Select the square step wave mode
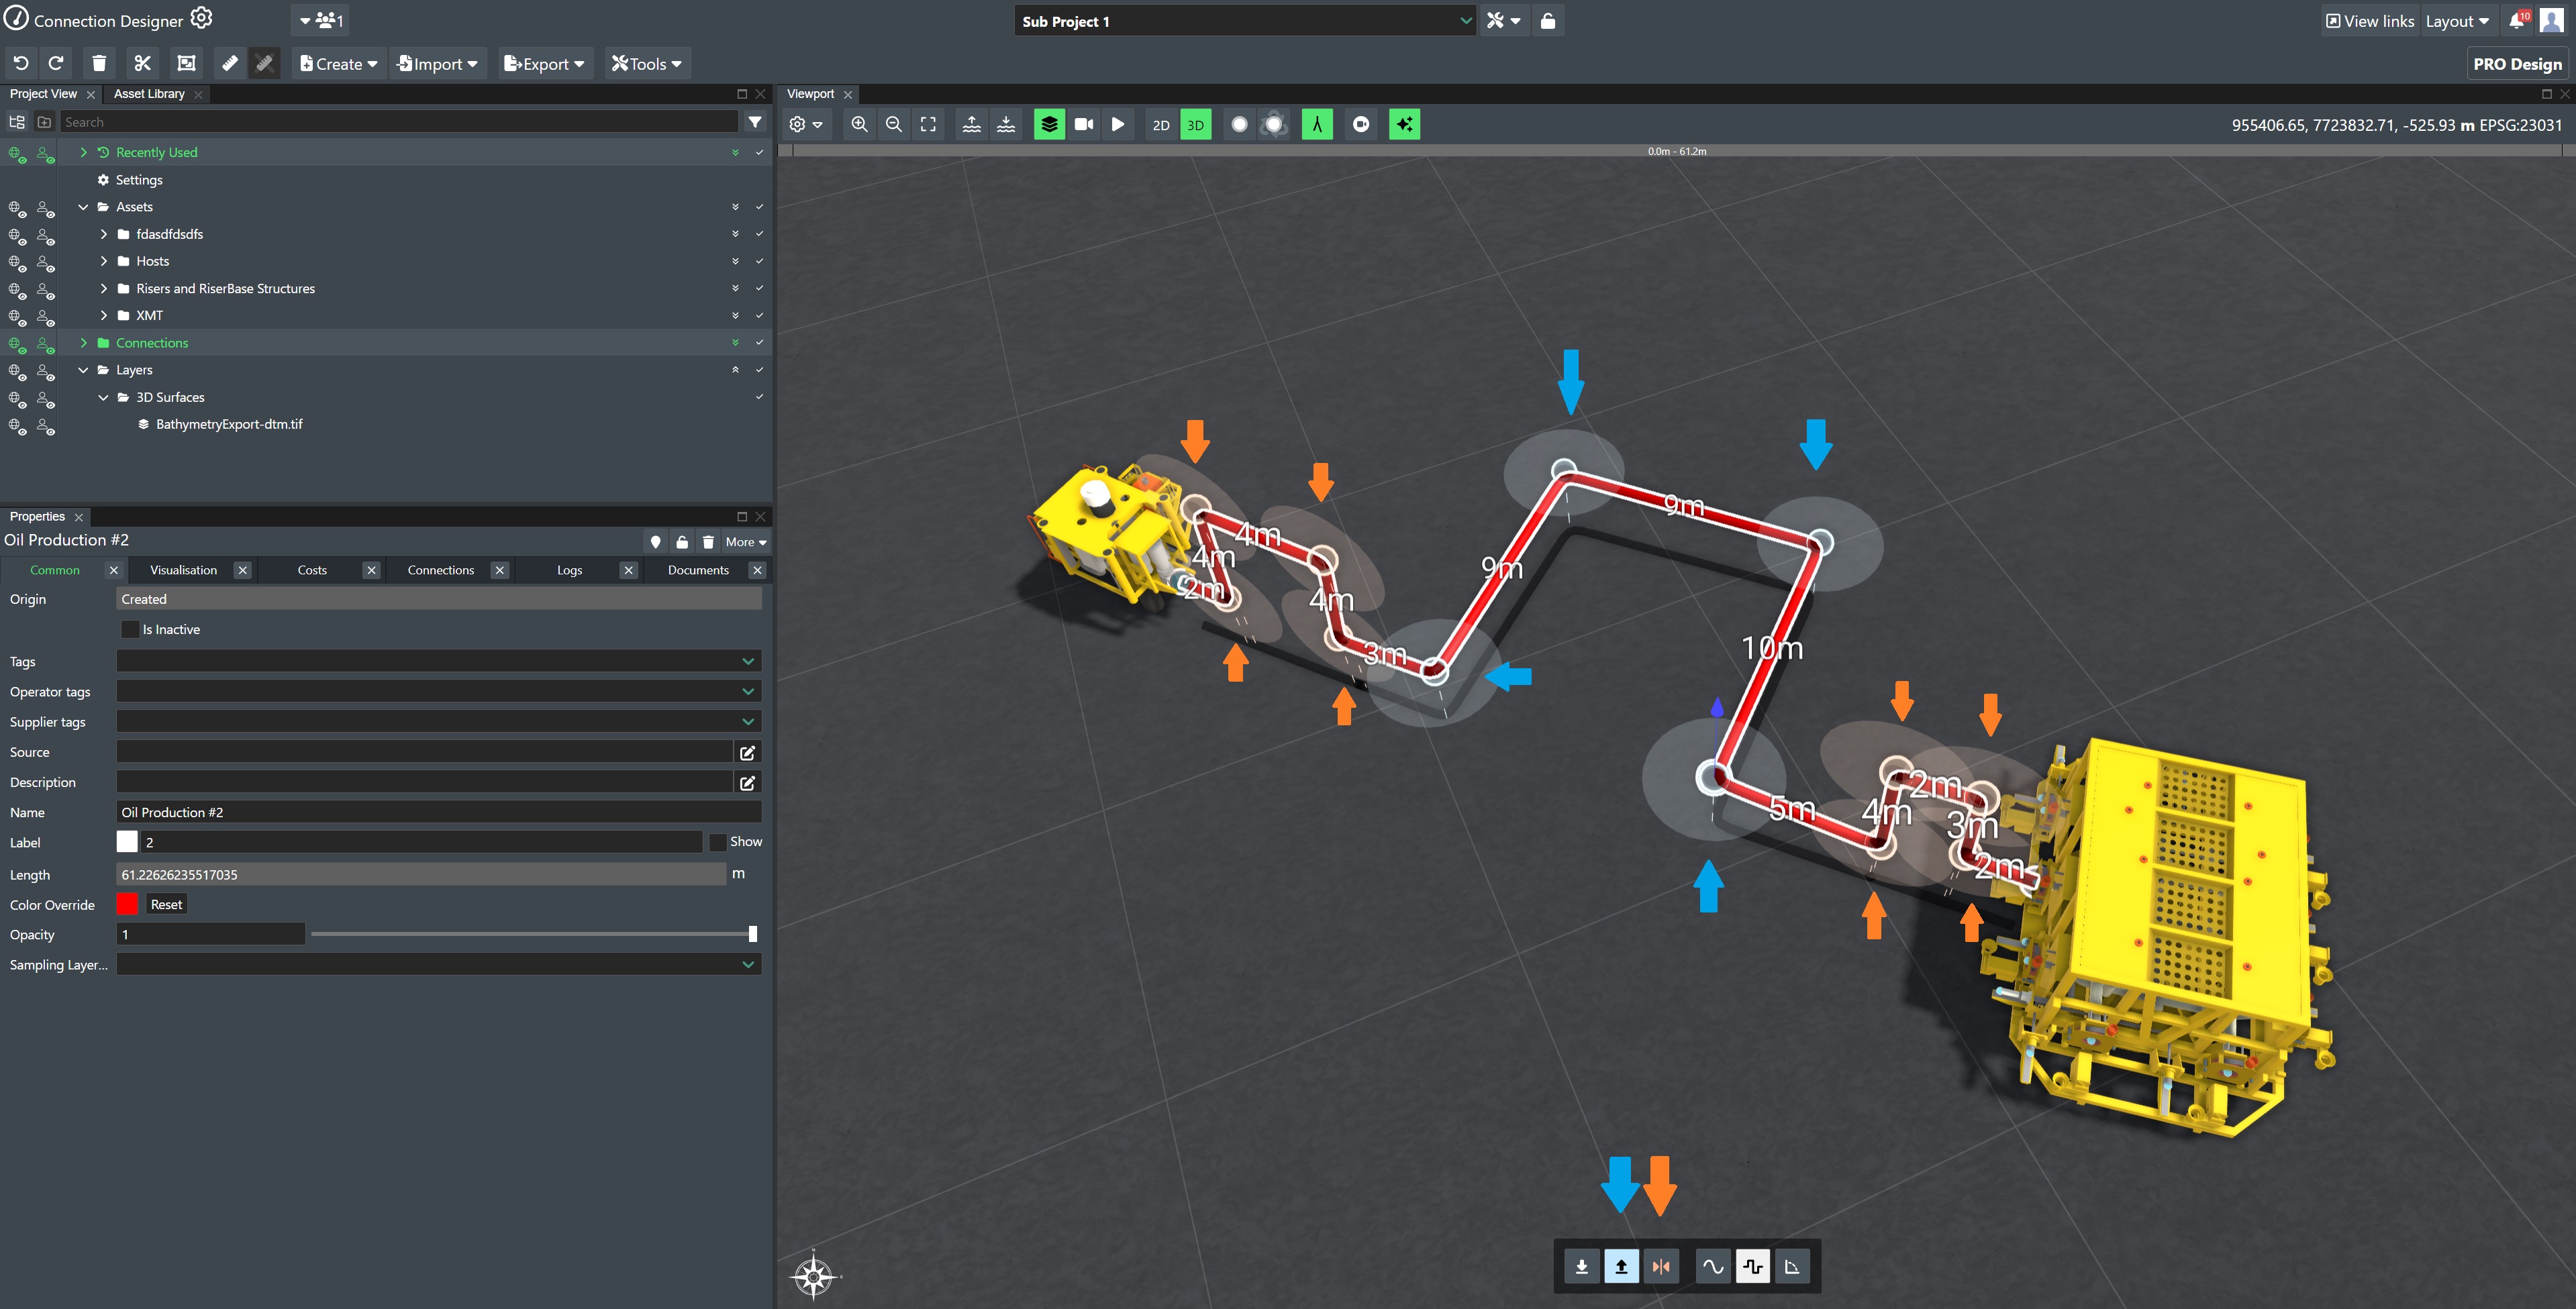 [1753, 1267]
